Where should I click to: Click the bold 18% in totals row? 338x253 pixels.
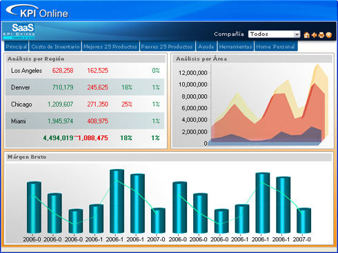click(126, 138)
